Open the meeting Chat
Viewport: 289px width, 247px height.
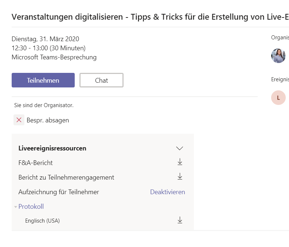coord(101,80)
